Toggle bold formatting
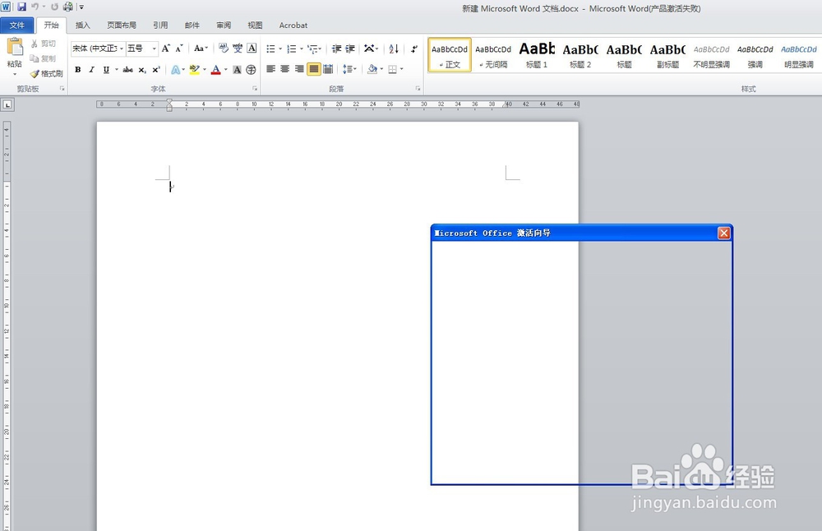822x531 pixels. (77, 69)
